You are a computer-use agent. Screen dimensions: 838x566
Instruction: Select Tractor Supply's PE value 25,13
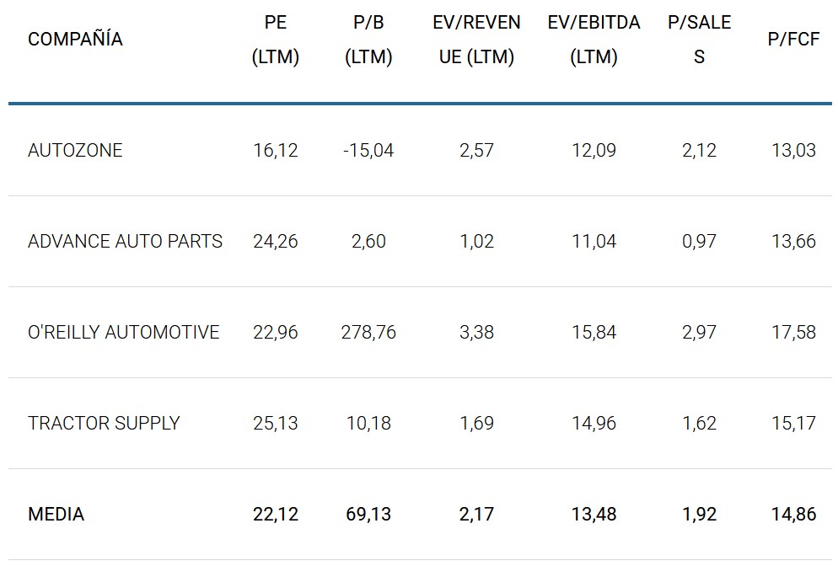tap(276, 423)
